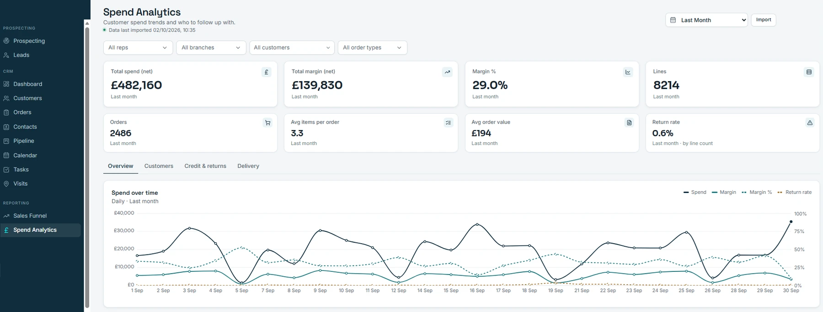Viewport: 823px width, 312px height.
Task: Click list icon on Lines card
Action: pos(809,72)
